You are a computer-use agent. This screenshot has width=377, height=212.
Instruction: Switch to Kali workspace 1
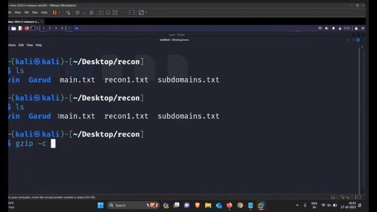[x=44, y=28]
